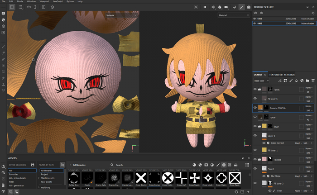The height and width of the screenshot is (195, 317).
Task: Create a new folder in Layers panel
Action: (307, 81)
